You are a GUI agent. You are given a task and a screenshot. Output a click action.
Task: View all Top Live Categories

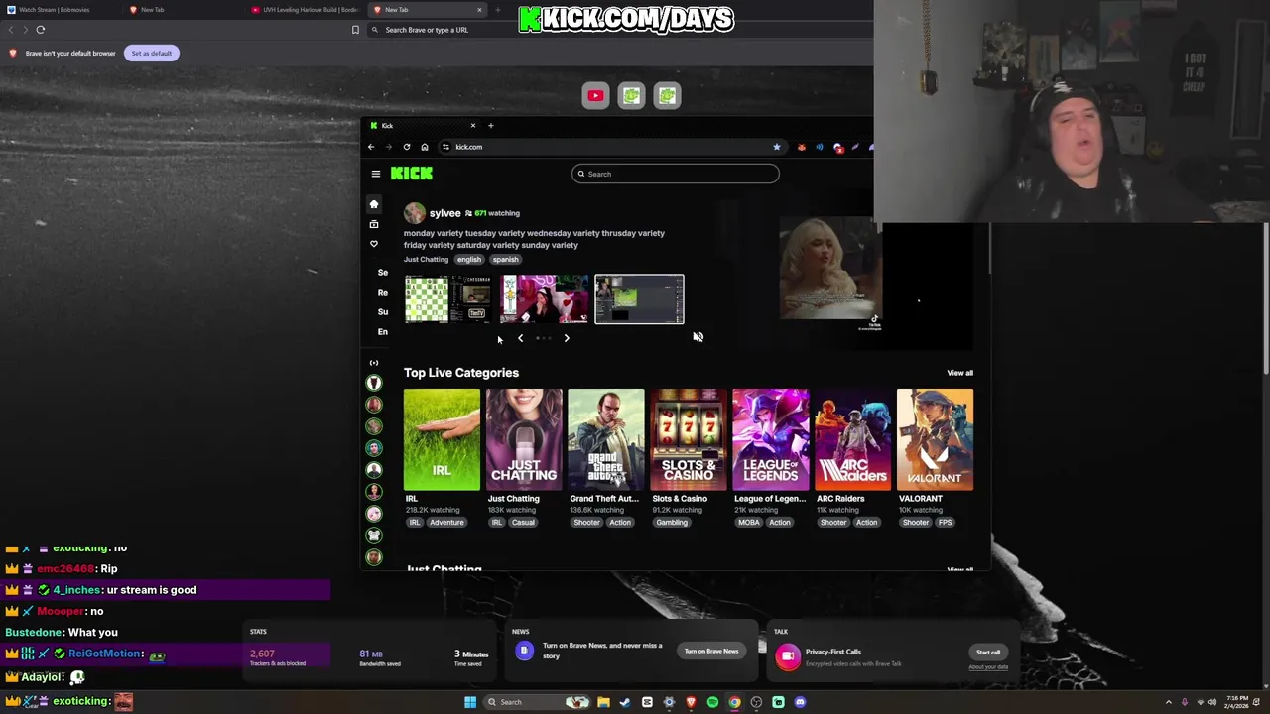tap(959, 373)
